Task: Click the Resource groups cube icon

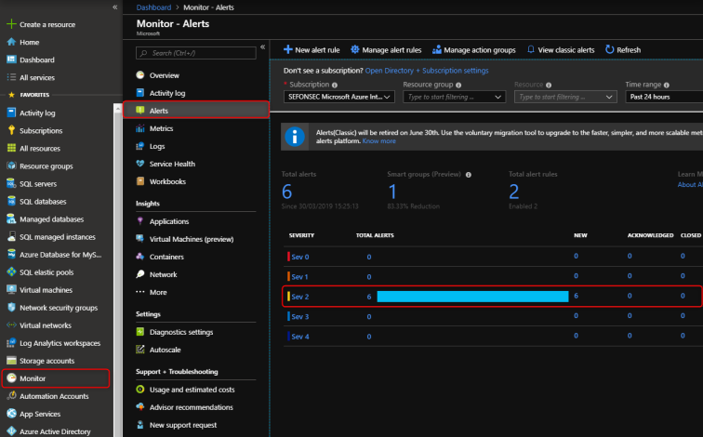Action: point(11,166)
